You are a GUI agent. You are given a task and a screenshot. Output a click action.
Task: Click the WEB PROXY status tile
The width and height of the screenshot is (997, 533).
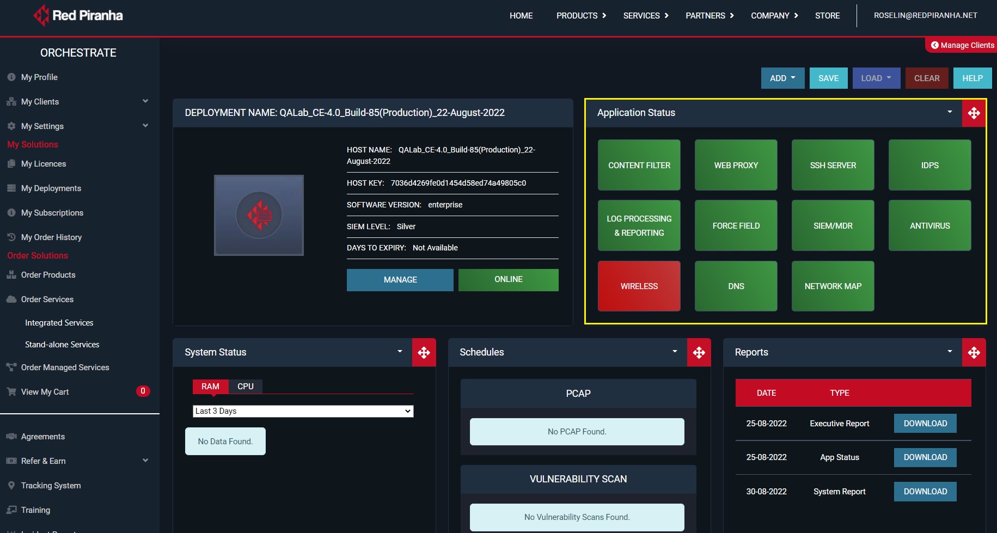736,166
